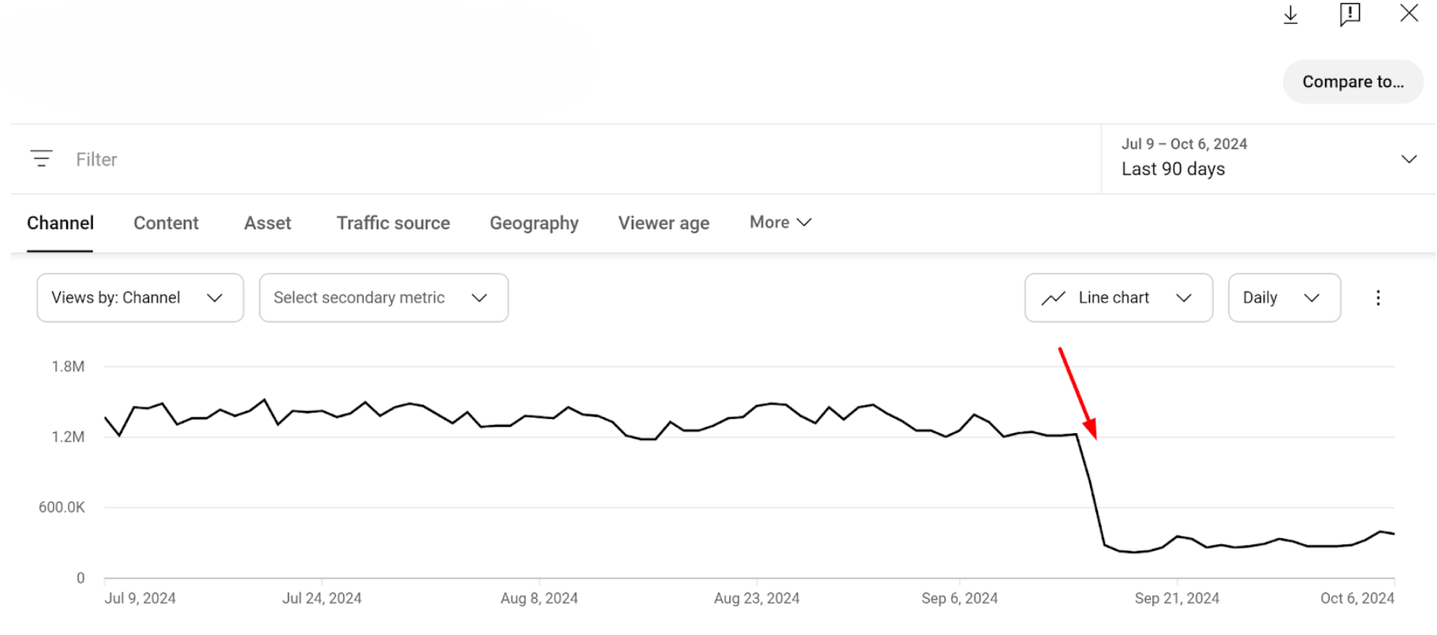Click the download report icon
Viewport: 1437px width, 635px height.
1290,15
